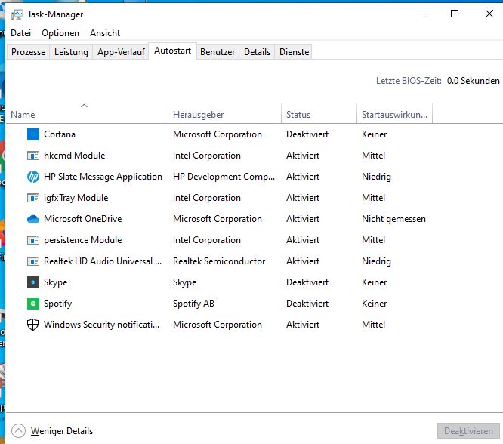Sort by the Startauswirkungen column header
The image size is (503, 444).
[394, 115]
